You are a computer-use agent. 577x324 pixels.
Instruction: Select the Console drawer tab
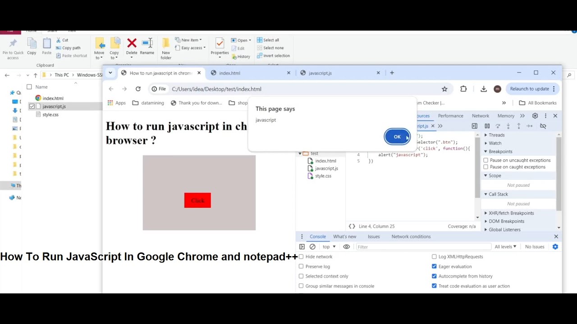(317, 237)
